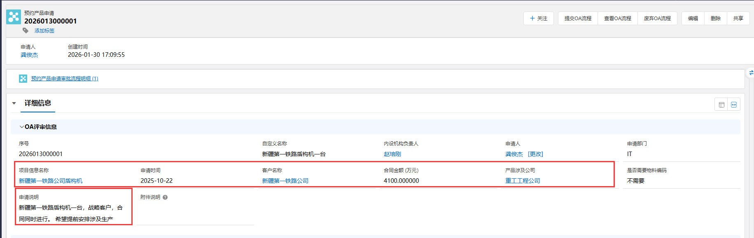Submit via 提交OA流程 button
The height and width of the screenshot is (238, 754).
click(x=578, y=19)
